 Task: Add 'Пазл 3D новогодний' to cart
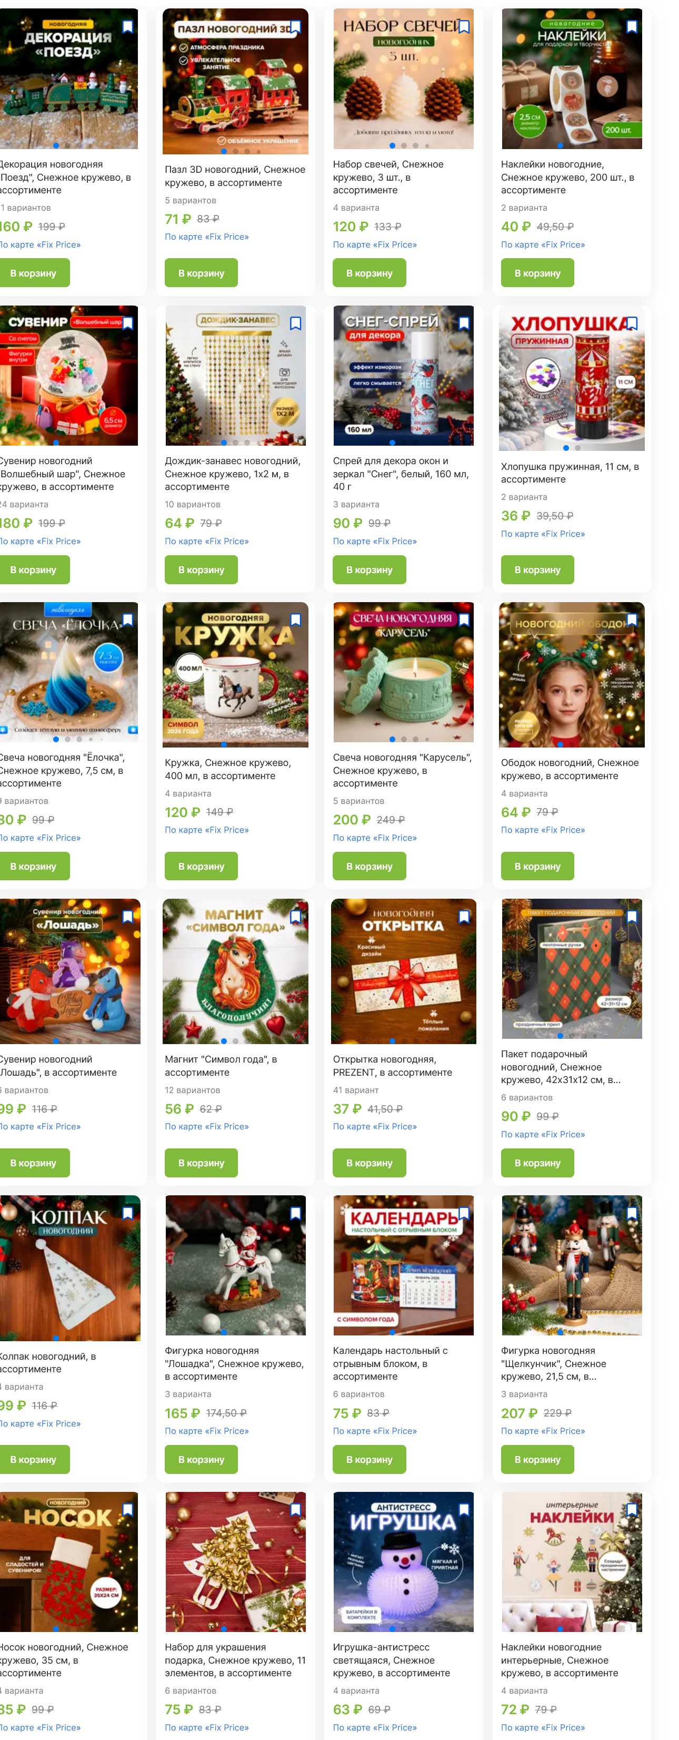pos(201,273)
